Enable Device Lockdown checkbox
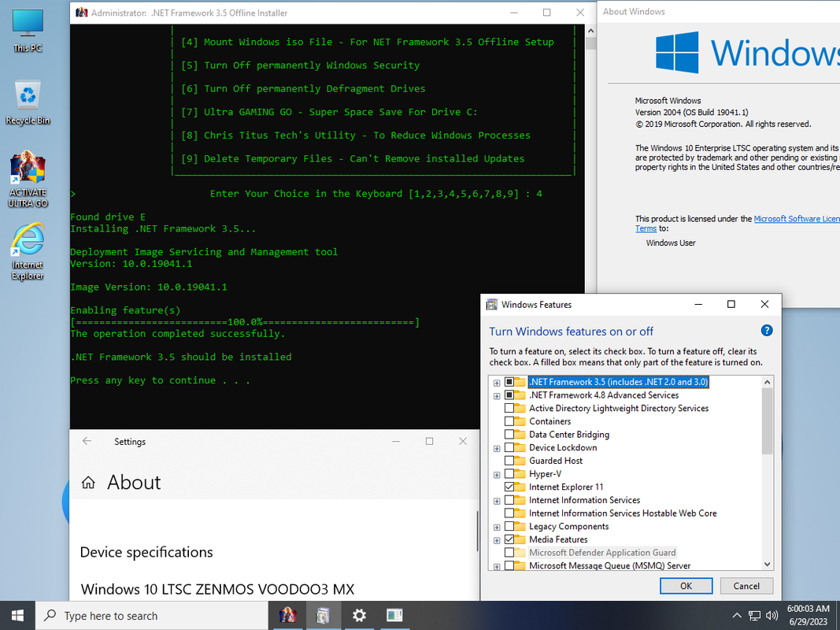This screenshot has height=630, width=840. tap(509, 447)
